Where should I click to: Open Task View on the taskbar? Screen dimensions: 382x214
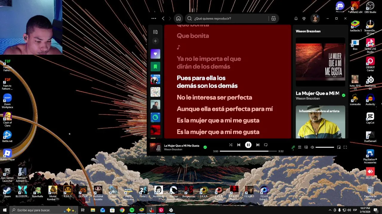pos(83,210)
